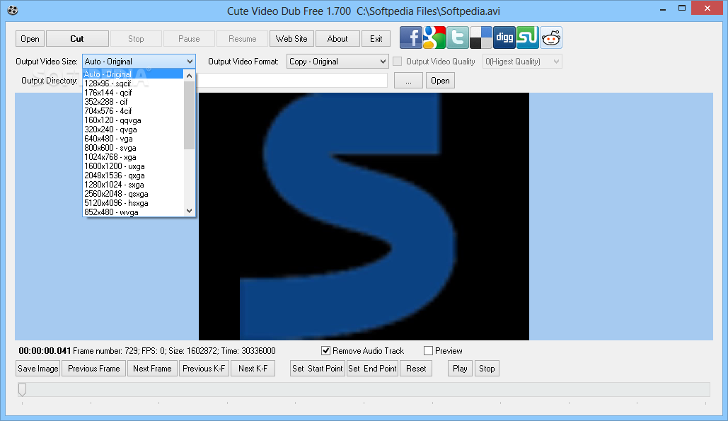Select Auto - Original in the list

pos(133,74)
